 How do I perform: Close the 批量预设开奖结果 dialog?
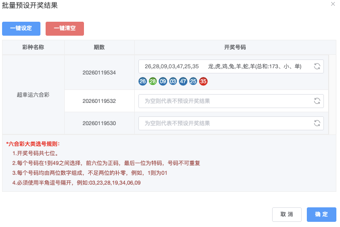[x=332, y=4]
